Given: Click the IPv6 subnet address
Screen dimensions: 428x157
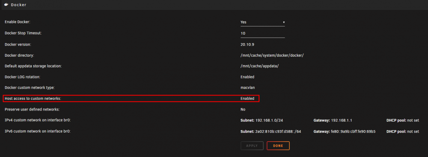Looking at the screenshot, I should click(x=278, y=131).
